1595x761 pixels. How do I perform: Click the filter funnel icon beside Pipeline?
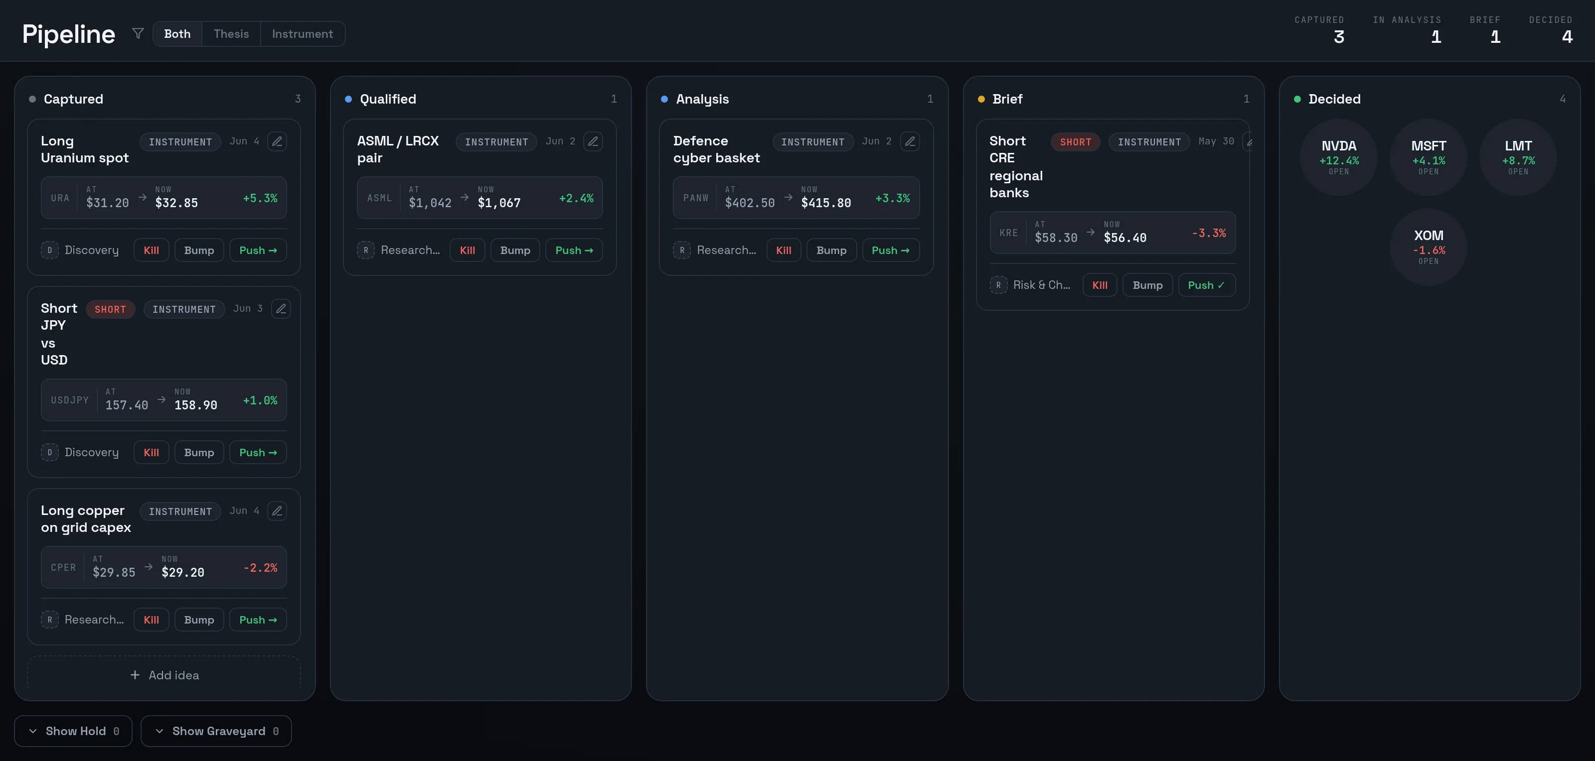138,33
